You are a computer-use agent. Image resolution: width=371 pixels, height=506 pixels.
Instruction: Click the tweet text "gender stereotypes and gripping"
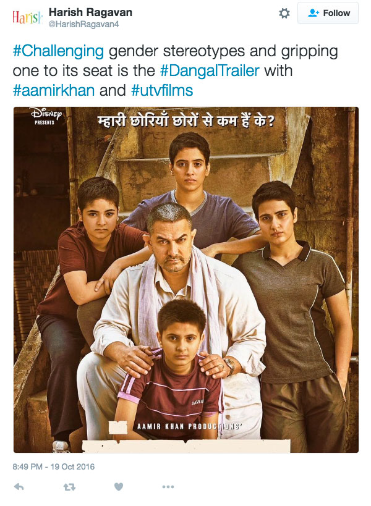pos(223,51)
